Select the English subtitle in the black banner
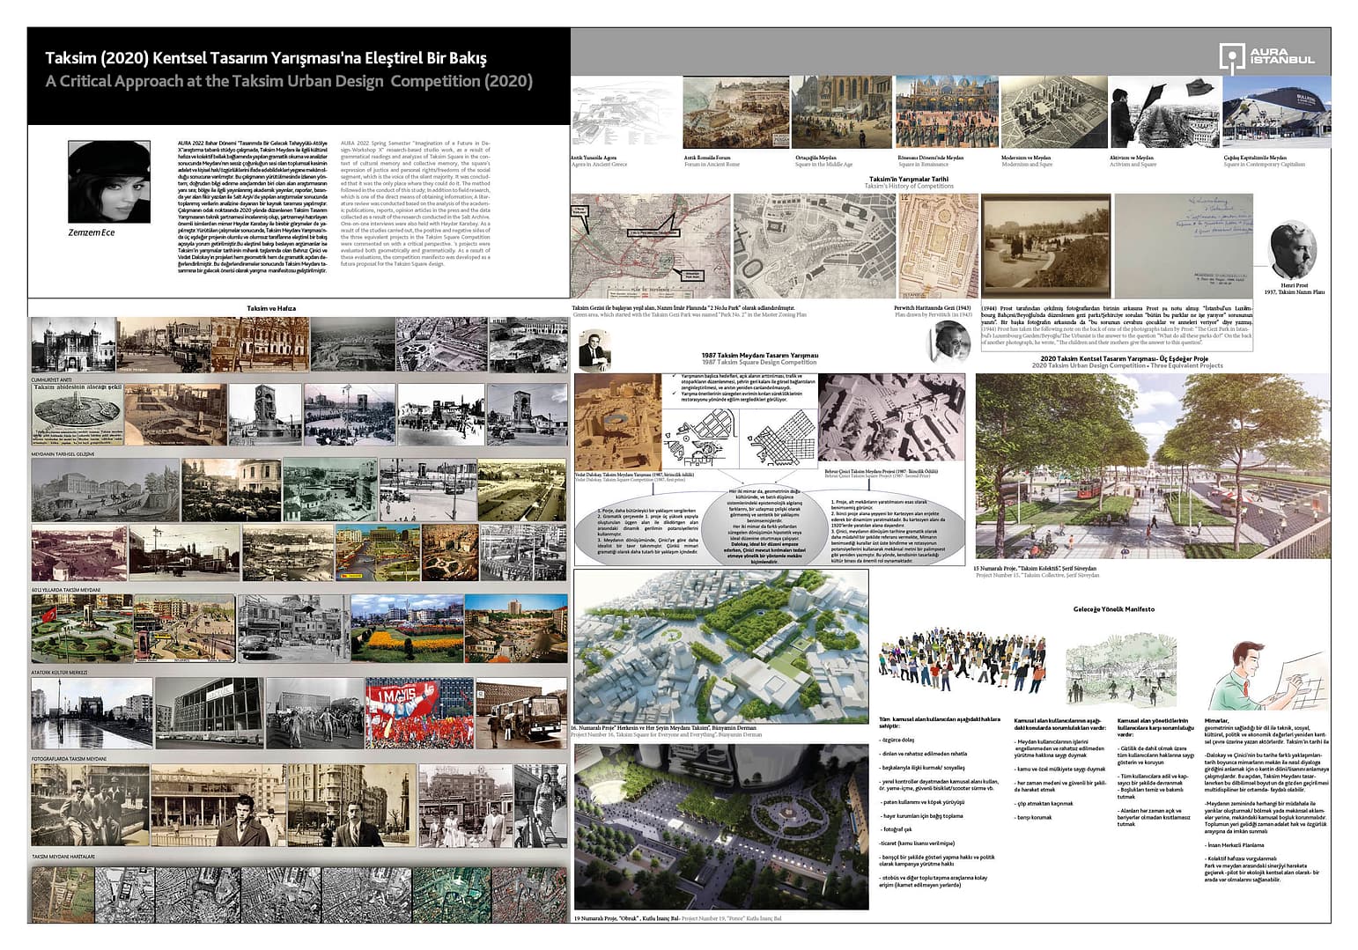This screenshot has height=950, width=1358. (289, 81)
